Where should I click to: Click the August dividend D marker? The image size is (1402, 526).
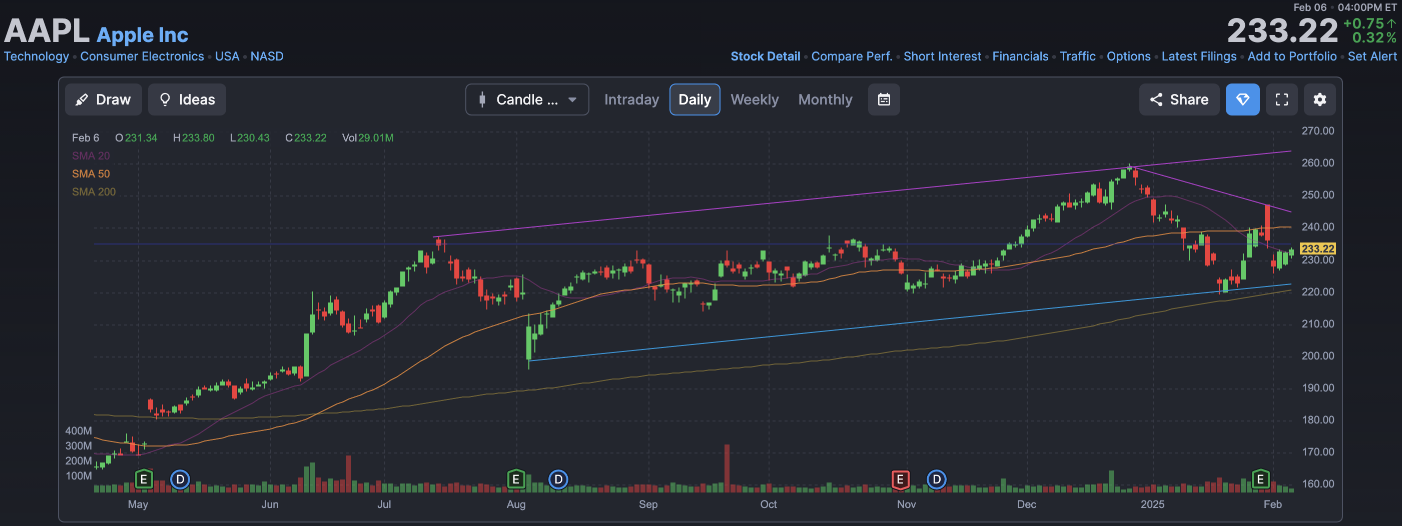(x=558, y=479)
